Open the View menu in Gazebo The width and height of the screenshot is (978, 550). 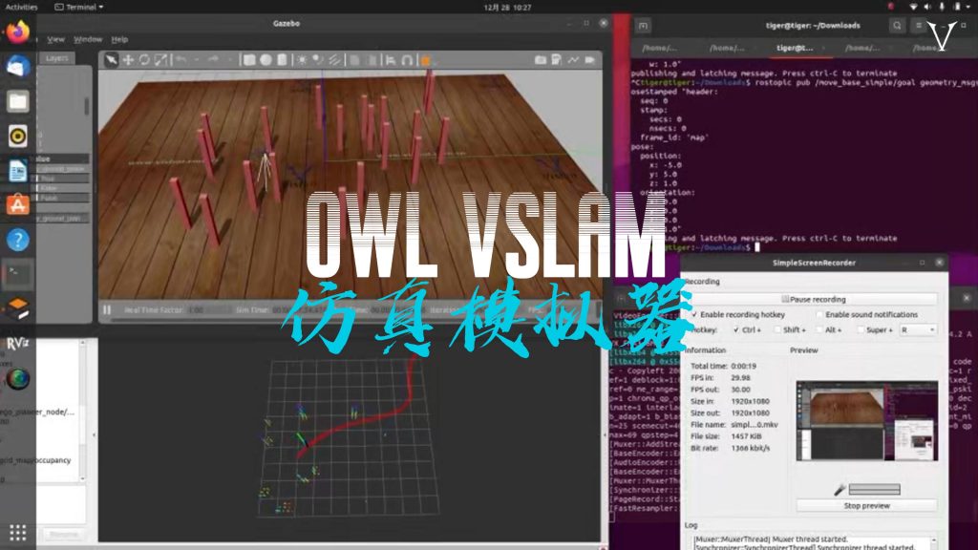click(x=54, y=39)
